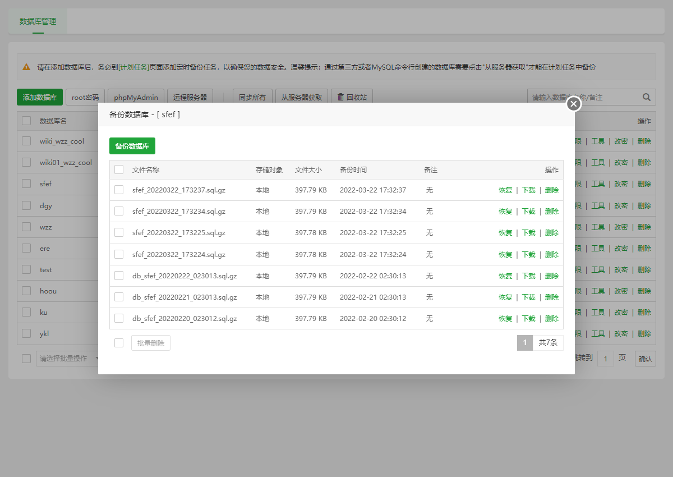This screenshot has width=673, height=477.
Task: Download sfef_20220322_173234.sql.gz backup
Action: click(x=528, y=212)
